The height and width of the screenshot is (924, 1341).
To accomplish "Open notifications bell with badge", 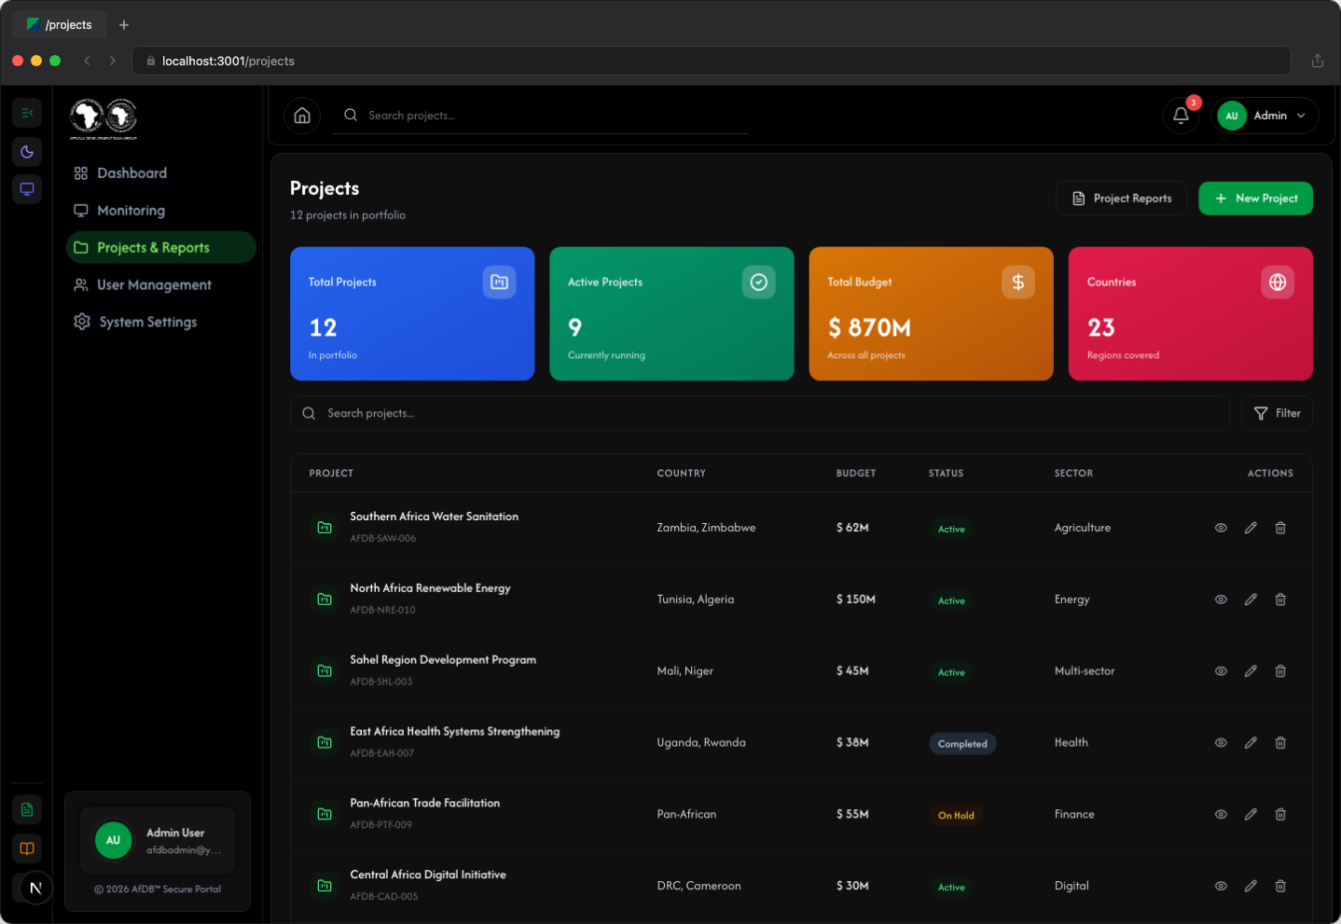I will (x=1181, y=116).
